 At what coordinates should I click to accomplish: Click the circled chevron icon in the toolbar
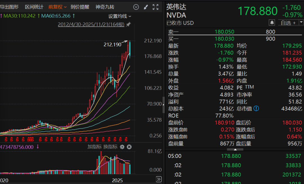pyautogui.click(x=136, y=7)
